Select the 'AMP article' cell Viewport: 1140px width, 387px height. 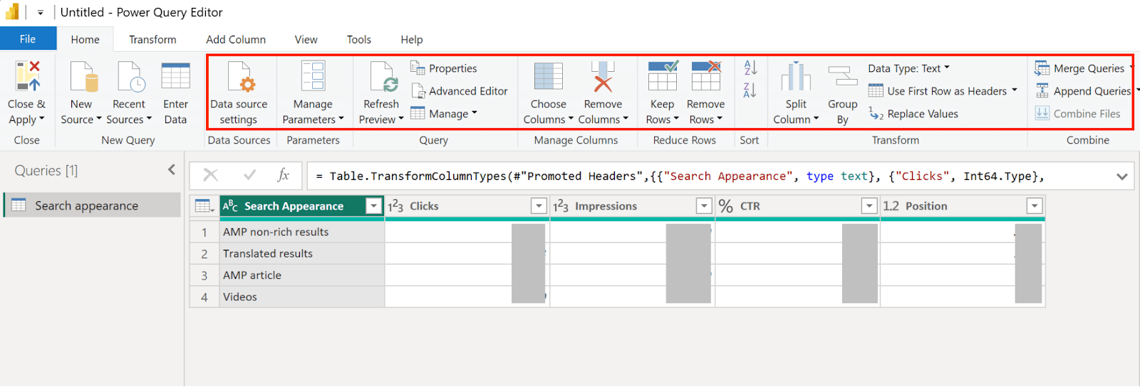[x=302, y=275]
